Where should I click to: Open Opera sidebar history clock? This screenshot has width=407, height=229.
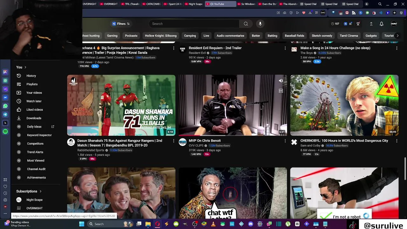(5, 193)
